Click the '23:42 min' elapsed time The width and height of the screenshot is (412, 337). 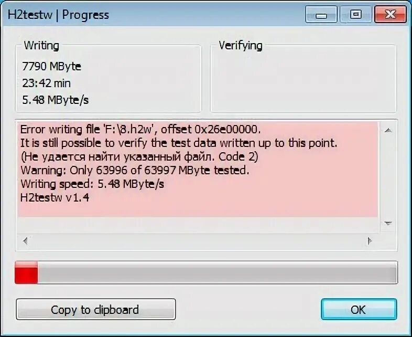tap(46, 83)
